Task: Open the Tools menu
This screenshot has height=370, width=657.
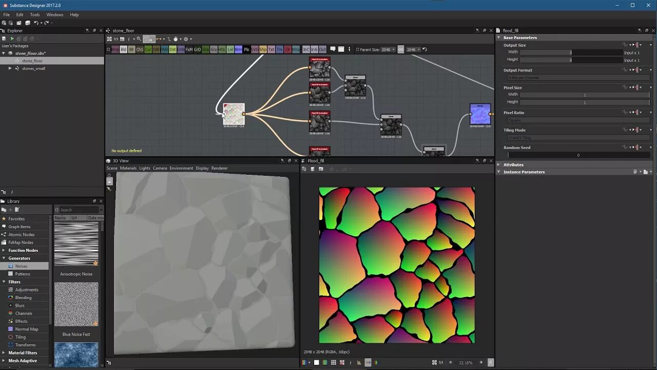Action: (x=34, y=14)
